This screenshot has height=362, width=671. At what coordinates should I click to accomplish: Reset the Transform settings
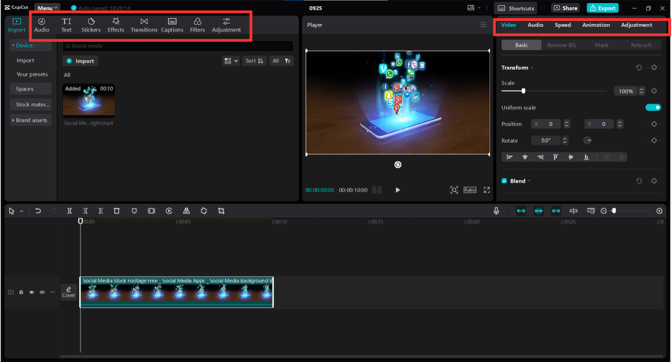[x=638, y=68]
